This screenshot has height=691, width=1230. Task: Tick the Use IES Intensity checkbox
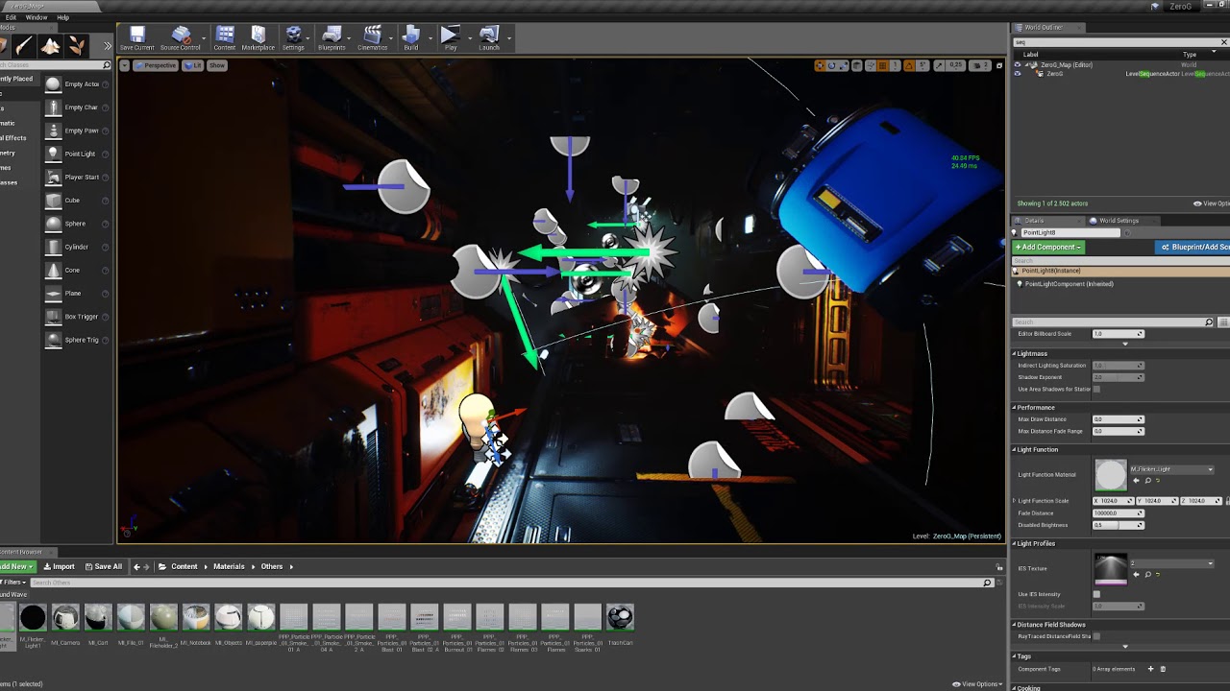click(x=1096, y=594)
